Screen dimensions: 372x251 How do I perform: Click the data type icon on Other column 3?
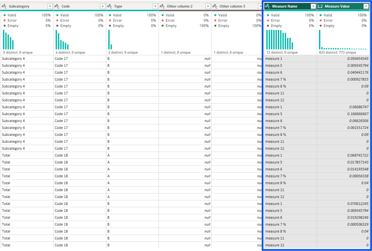tap(215, 6)
